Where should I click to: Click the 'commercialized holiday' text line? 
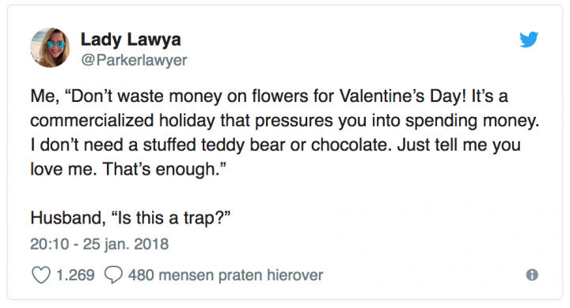point(285,121)
